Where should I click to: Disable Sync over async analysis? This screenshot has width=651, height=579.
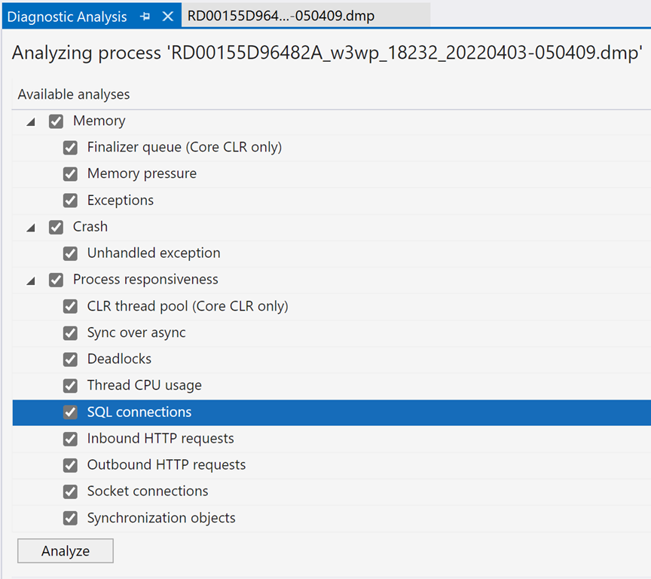(x=70, y=332)
